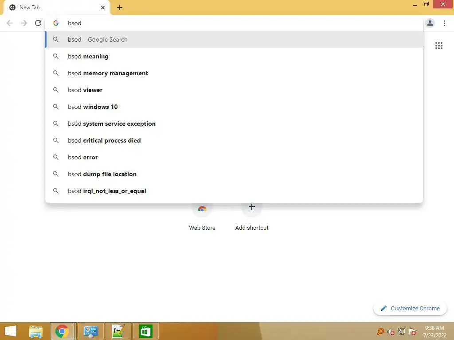Click the muted volume tray icon

(x=391, y=332)
